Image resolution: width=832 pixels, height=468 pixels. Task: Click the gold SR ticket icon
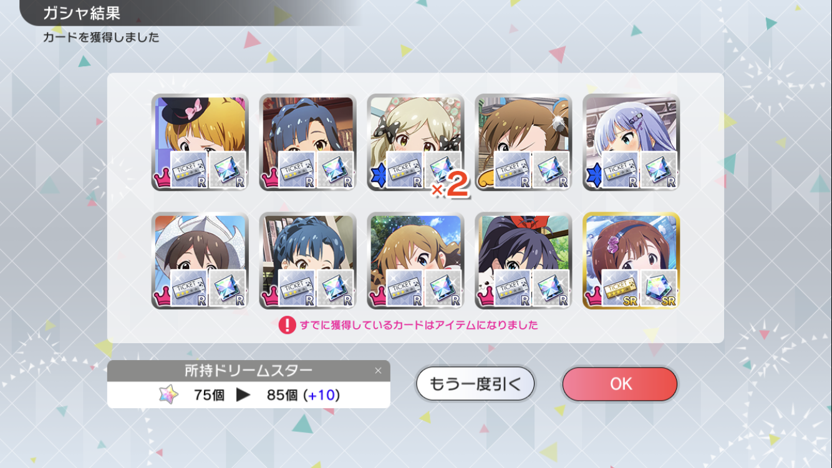(620, 288)
